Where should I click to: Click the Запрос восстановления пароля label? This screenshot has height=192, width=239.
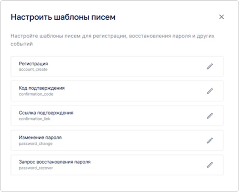click(55, 162)
